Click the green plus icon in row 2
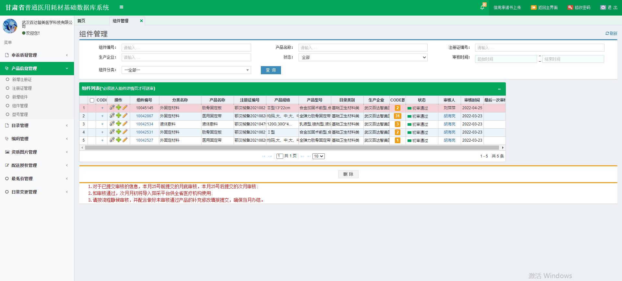 point(118,116)
